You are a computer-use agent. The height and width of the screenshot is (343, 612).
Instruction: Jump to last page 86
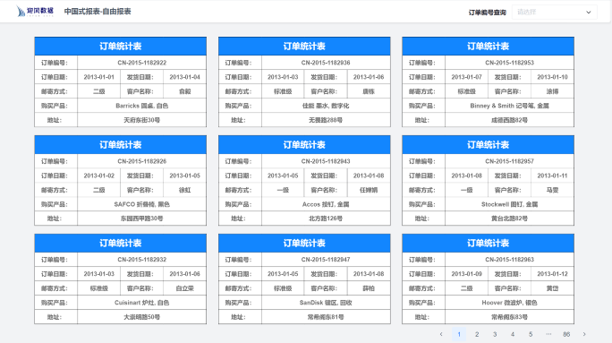(566, 334)
